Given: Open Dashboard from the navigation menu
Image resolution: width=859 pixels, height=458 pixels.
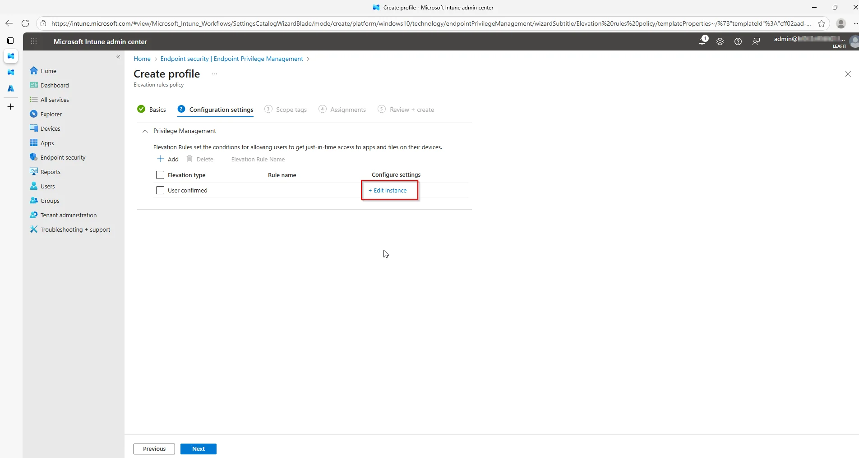Looking at the screenshot, I should [55, 85].
